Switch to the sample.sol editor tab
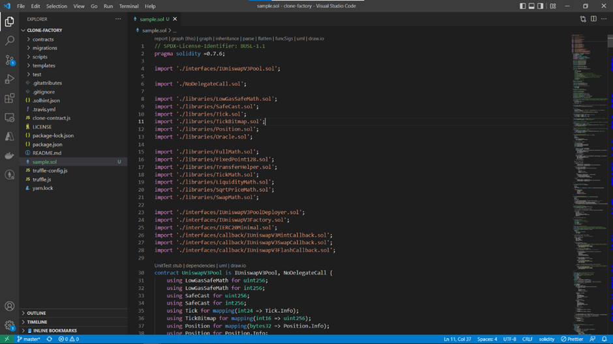The image size is (613, 344). [152, 19]
